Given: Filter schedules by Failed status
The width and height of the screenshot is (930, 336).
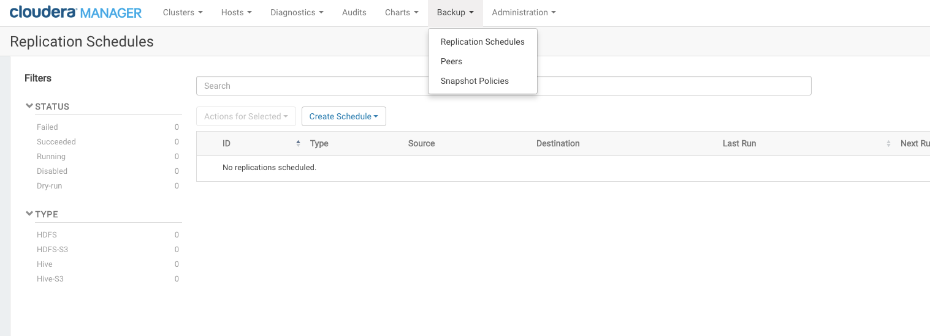Looking at the screenshot, I should click(x=47, y=127).
